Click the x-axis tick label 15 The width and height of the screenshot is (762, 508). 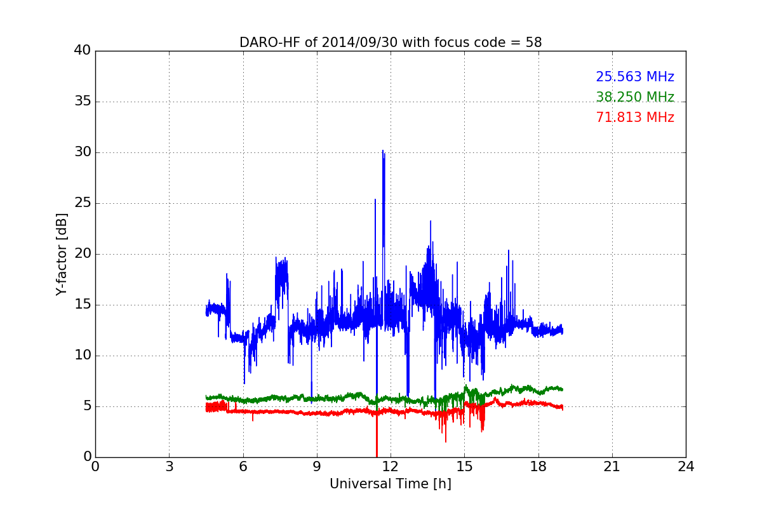464,467
